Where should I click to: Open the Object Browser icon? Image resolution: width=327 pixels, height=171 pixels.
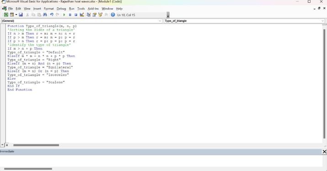click(100, 15)
